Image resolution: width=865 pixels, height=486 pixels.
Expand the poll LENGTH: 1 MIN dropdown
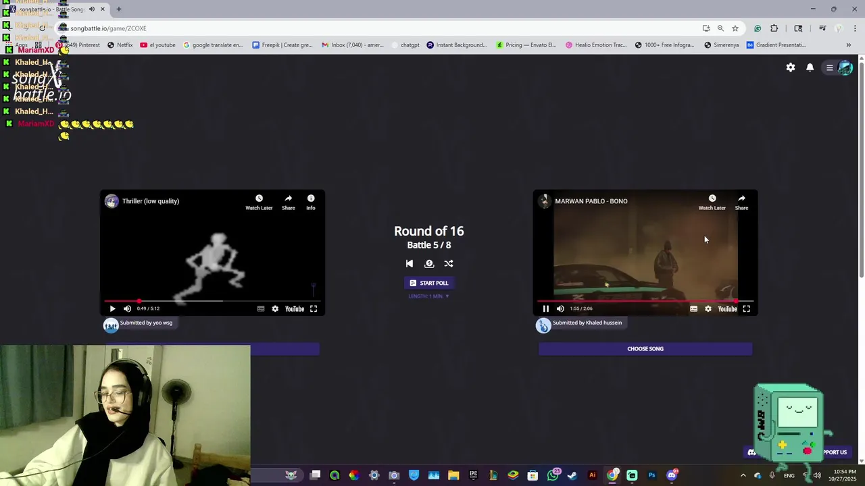tap(428, 296)
